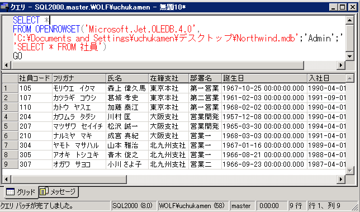
Task: Select the 部署名 column header
Action: pyautogui.click(x=205, y=78)
